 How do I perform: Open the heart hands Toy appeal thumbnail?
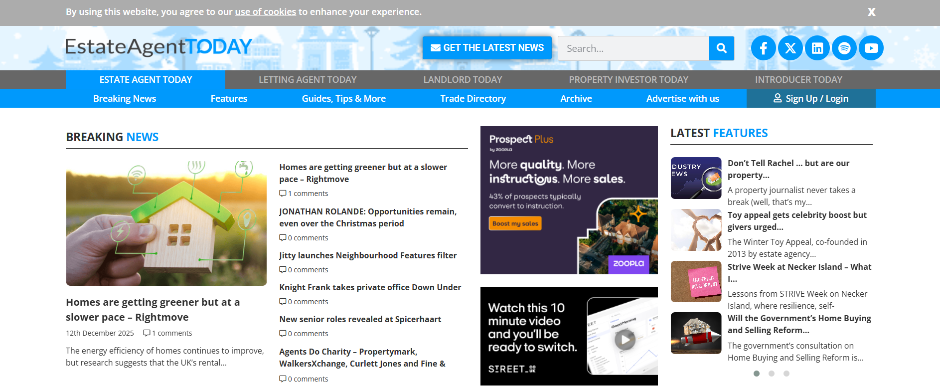(696, 230)
